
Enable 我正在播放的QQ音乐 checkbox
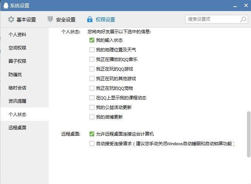click(x=92, y=59)
